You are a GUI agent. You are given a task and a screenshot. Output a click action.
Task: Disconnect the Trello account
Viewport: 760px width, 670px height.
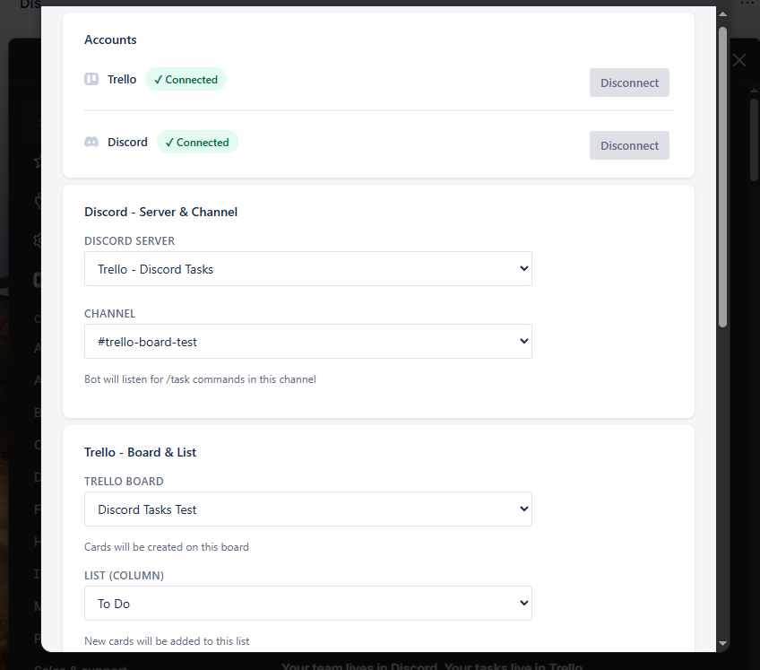tap(629, 82)
